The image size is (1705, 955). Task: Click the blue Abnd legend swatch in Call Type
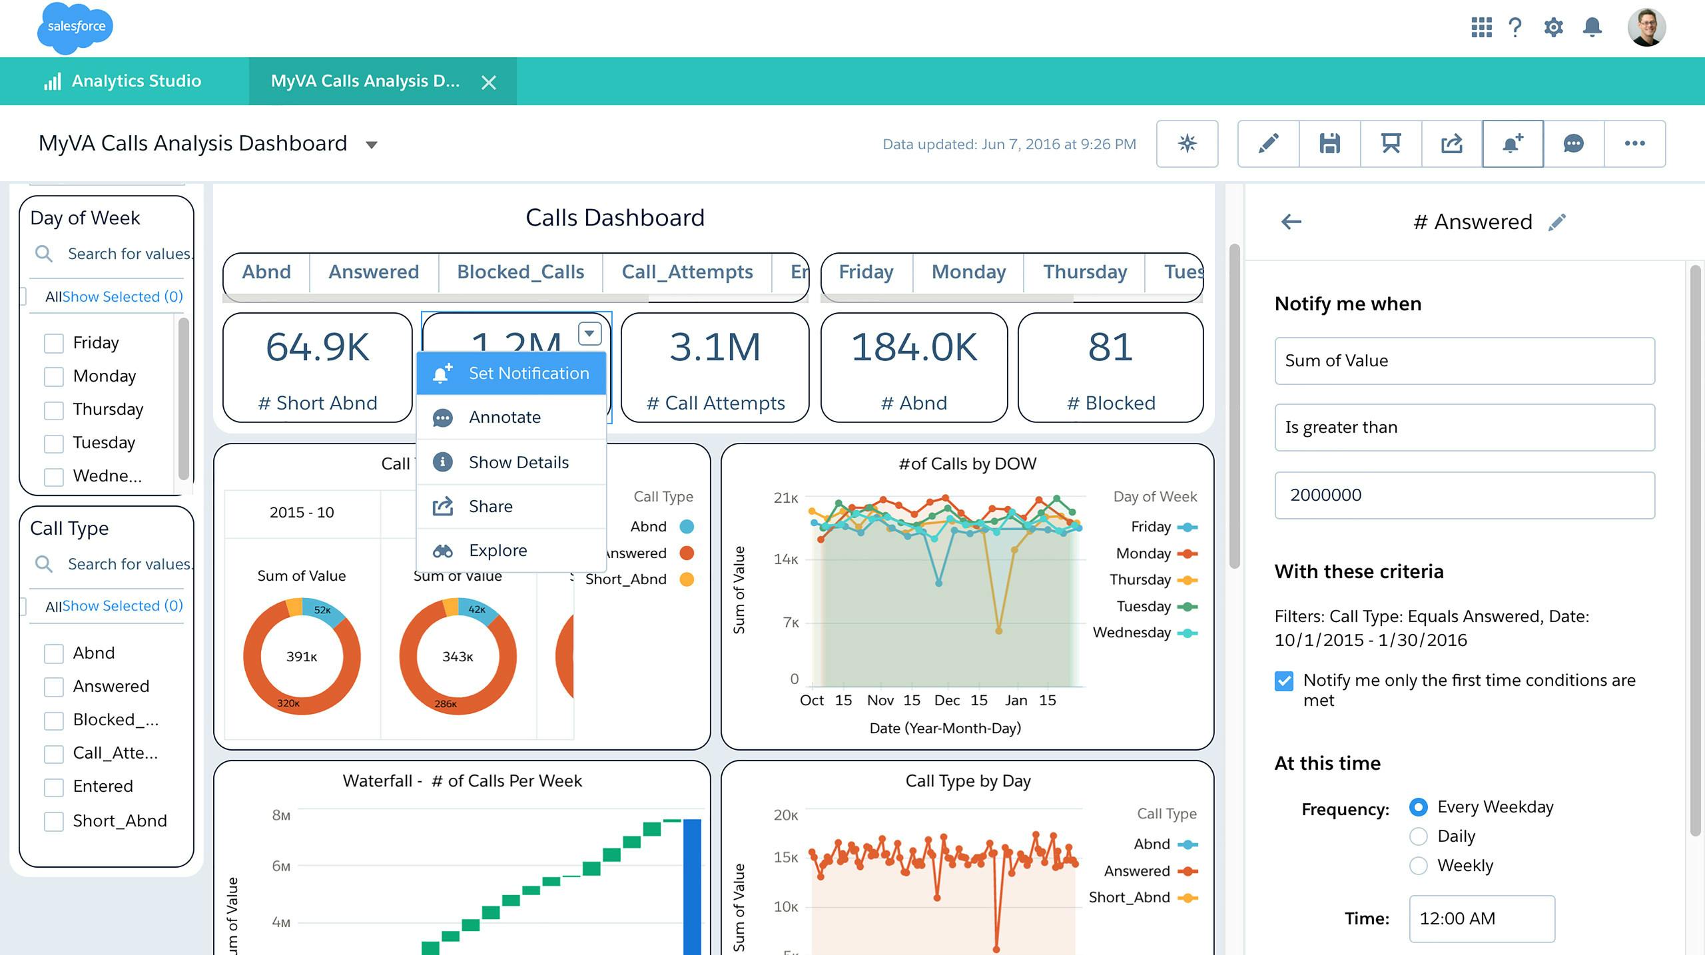click(687, 527)
